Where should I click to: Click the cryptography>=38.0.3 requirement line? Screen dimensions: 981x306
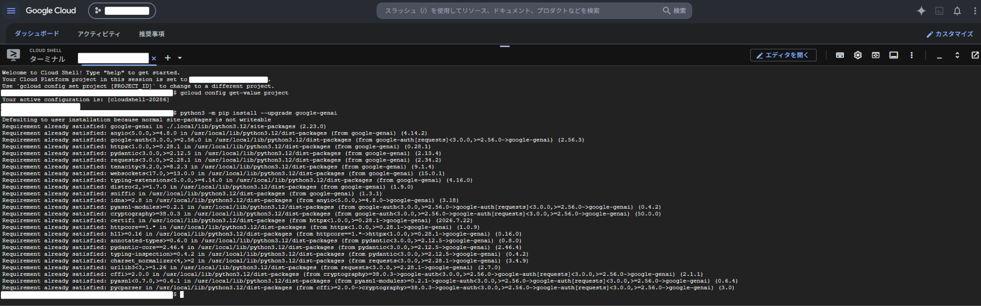coord(331,214)
